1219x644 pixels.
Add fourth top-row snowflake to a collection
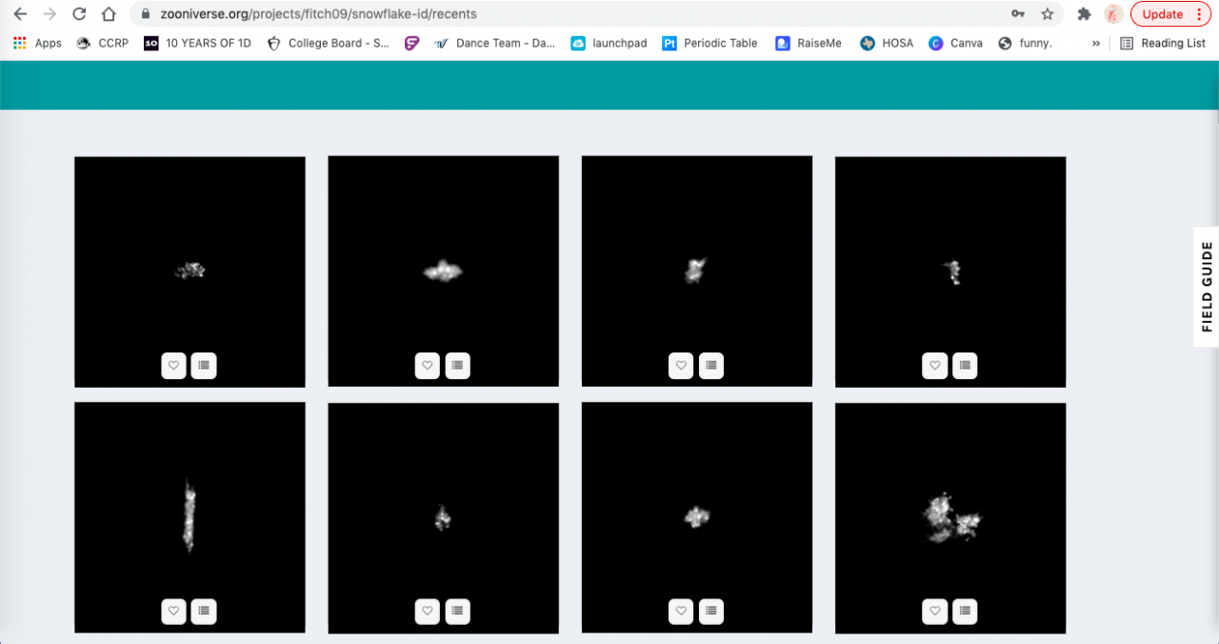click(x=965, y=365)
